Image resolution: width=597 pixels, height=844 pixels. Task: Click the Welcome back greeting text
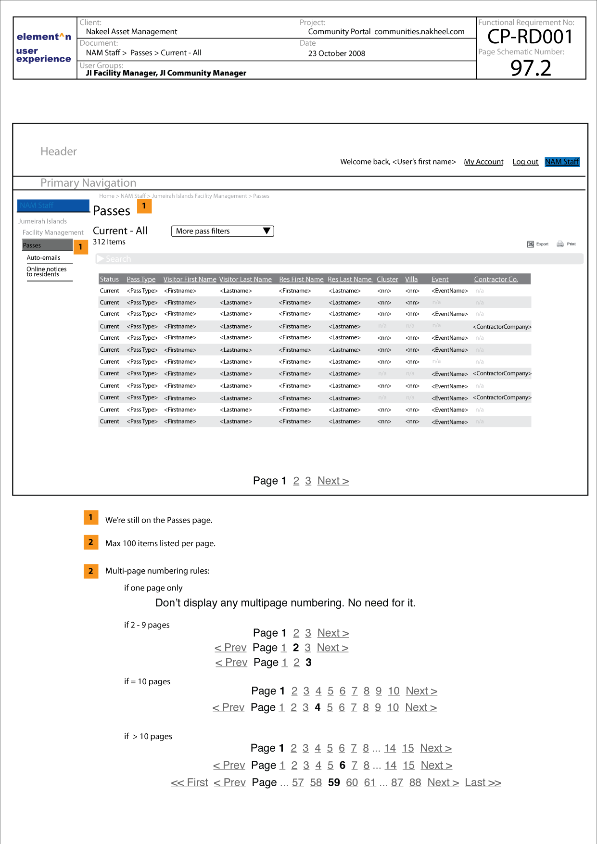398,162
